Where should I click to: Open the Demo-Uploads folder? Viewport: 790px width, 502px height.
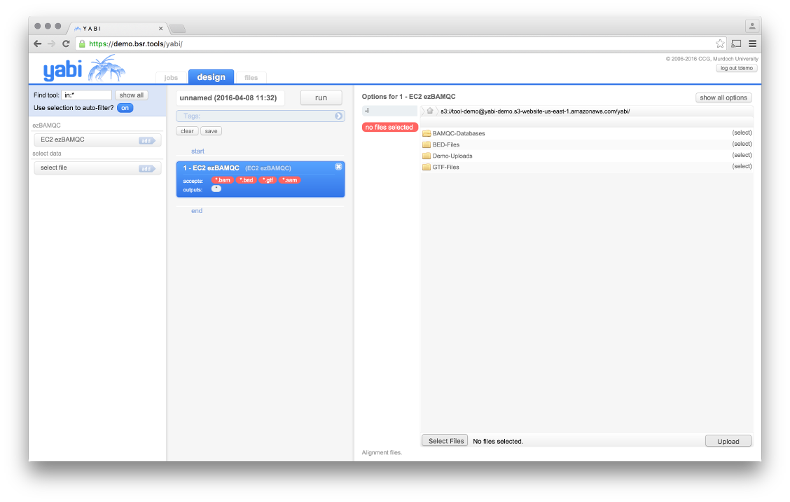click(452, 156)
